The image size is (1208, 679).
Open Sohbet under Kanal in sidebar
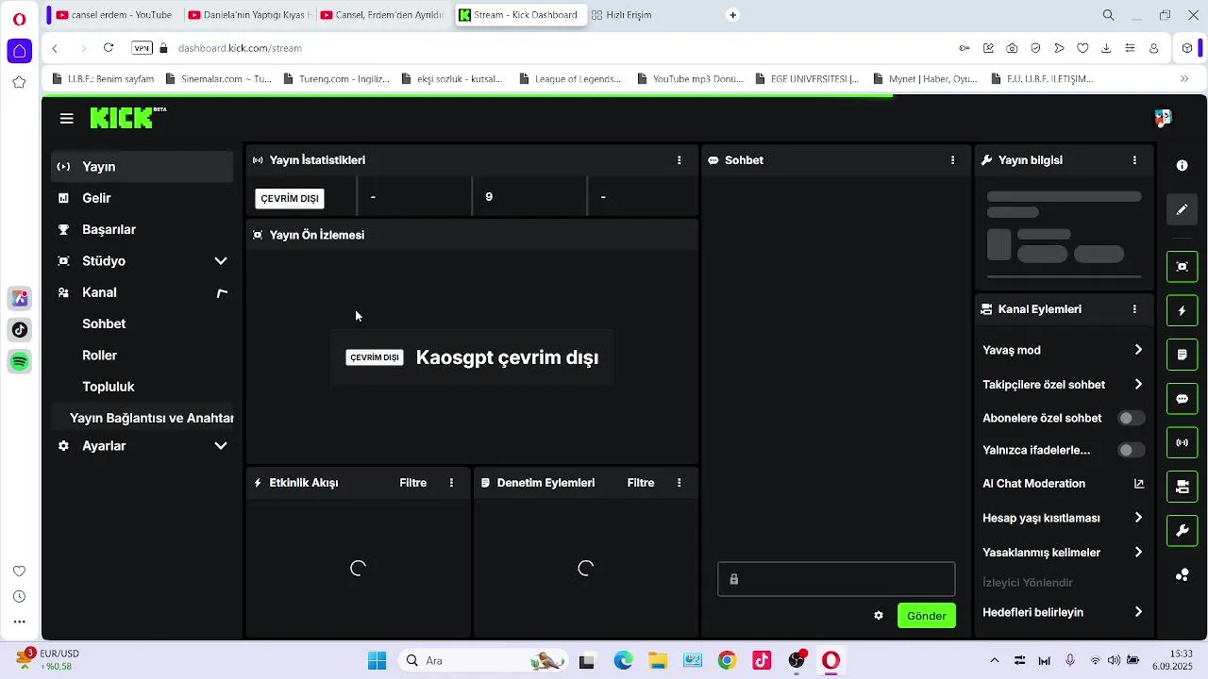[x=104, y=323]
